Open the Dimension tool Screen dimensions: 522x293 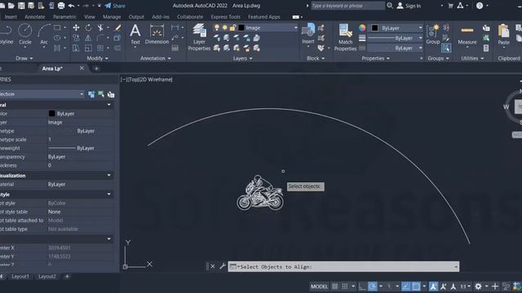pyautogui.click(x=157, y=34)
